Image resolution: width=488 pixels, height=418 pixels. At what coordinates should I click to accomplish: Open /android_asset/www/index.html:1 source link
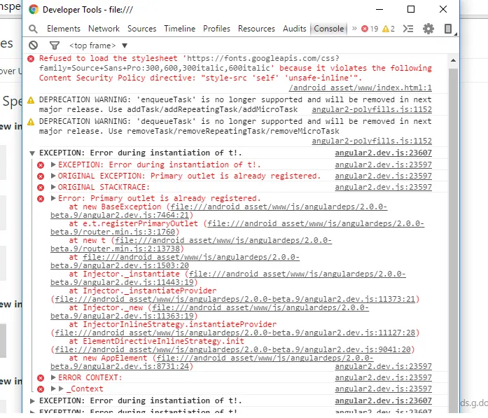coord(360,88)
